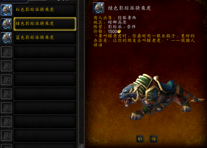Rotate the tiger model right

[154, 139]
